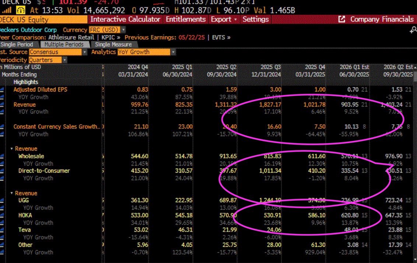Click the chart icon next to Other
417x263 pixels.
pyautogui.click(x=2, y=245)
